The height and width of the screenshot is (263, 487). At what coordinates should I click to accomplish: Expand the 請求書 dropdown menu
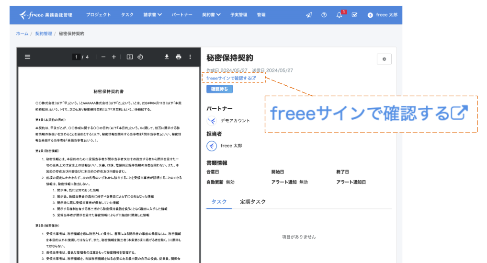[x=152, y=14]
